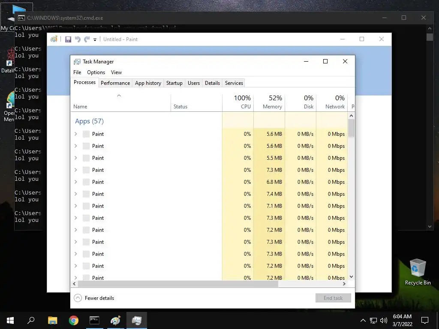Open the Customize Quick Access Toolbar dropdown in Paint

point(95,40)
